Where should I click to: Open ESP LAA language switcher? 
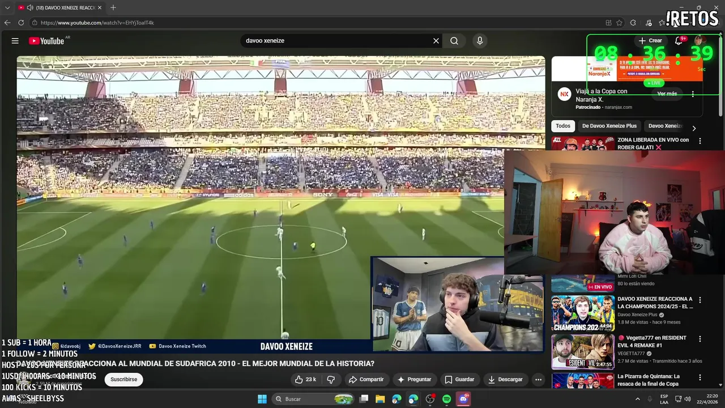(664, 399)
